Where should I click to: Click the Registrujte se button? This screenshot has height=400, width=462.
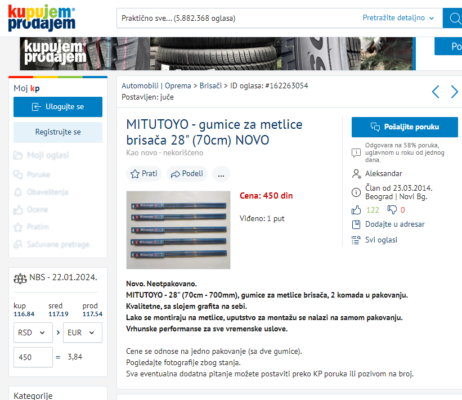58,132
